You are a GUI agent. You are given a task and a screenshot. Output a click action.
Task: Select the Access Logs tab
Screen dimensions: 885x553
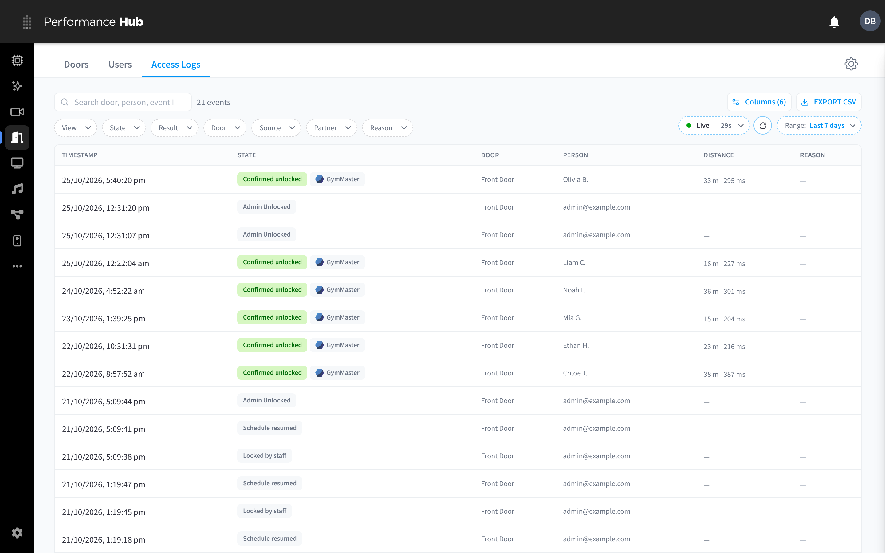pyautogui.click(x=176, y=65)
